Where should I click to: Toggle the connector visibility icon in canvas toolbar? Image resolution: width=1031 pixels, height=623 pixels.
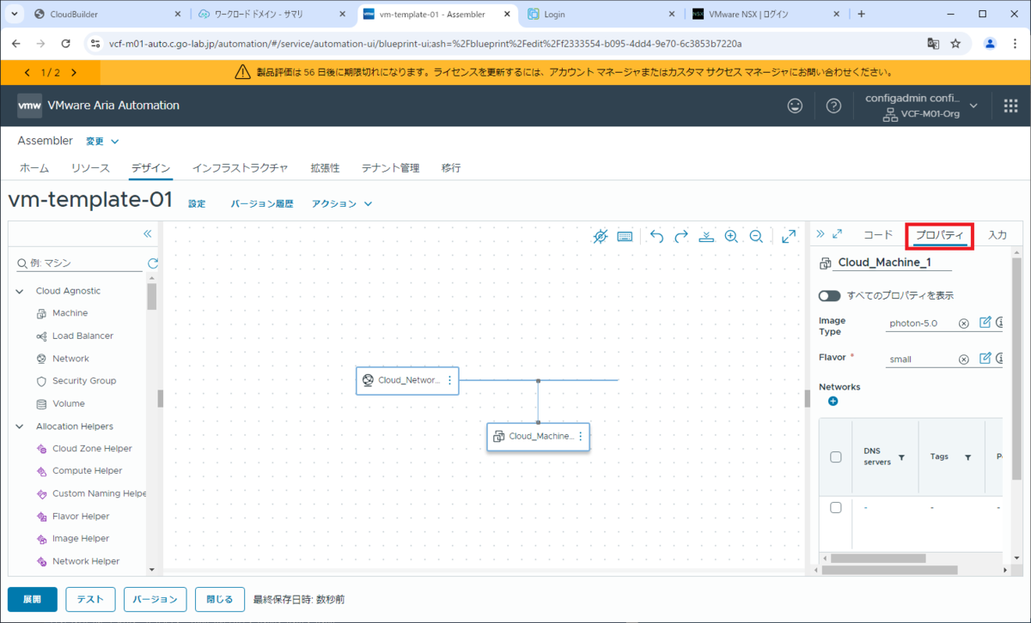(601, 236)
